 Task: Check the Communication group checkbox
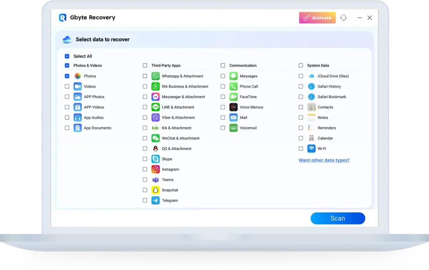coord(223,66)
